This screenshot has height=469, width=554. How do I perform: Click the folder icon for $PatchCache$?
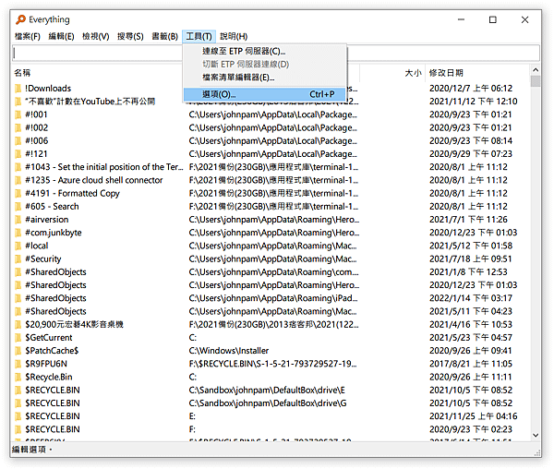click(x=18, y=351)
